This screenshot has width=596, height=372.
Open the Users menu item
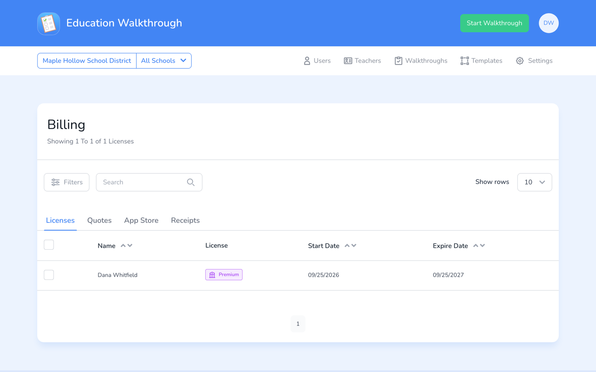pyautogui.click(x=317, y=61)
